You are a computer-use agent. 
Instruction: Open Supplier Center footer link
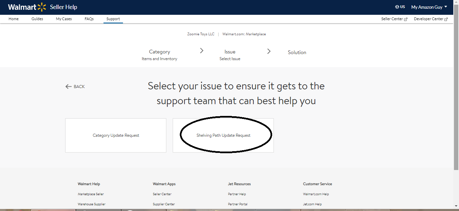pyautogui.click(x=164, y=204)
